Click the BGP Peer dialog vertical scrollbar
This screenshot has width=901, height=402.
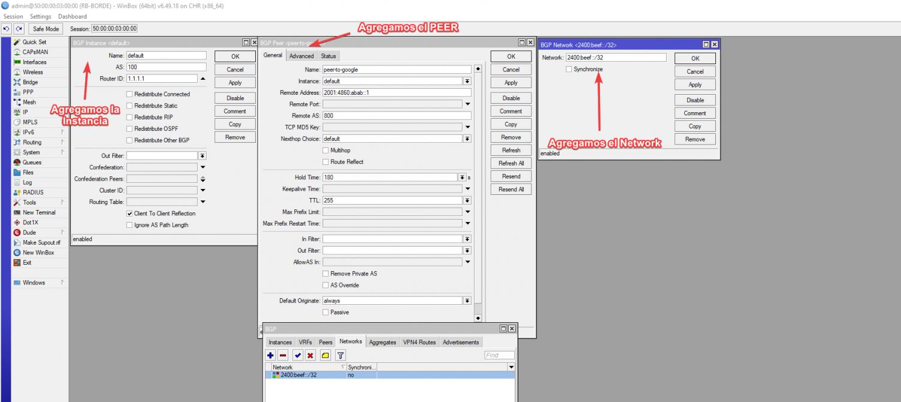[x=478, y=192]
